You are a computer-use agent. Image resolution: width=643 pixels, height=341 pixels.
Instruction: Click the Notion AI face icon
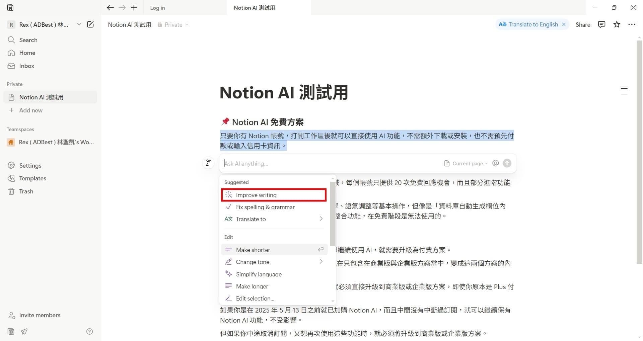208,163
